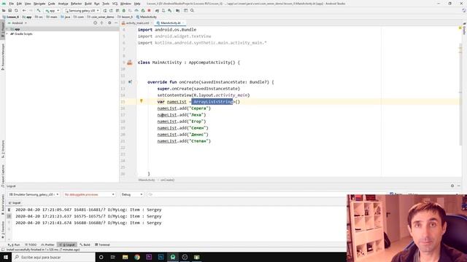Switch to activity_main.xml editor tab

(x=137, y=23)
